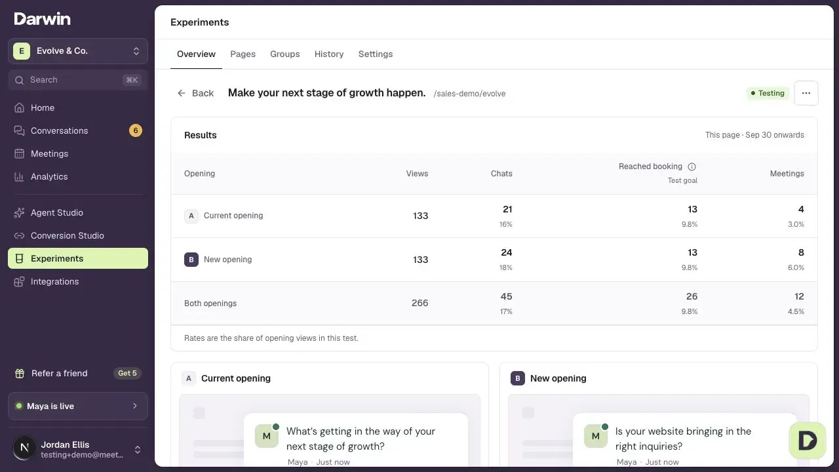Switch to the Overview tab
The height and width of the screenshot is (472, 839).
(x=196, y=54)
